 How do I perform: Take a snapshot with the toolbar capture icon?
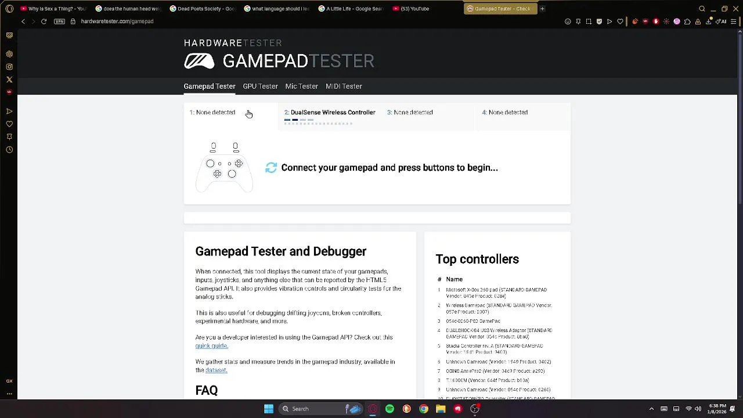coord(589,21)
